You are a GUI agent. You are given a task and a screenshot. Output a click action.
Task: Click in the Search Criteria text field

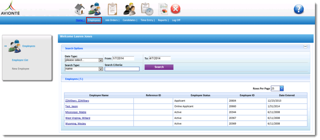[122, 69]
